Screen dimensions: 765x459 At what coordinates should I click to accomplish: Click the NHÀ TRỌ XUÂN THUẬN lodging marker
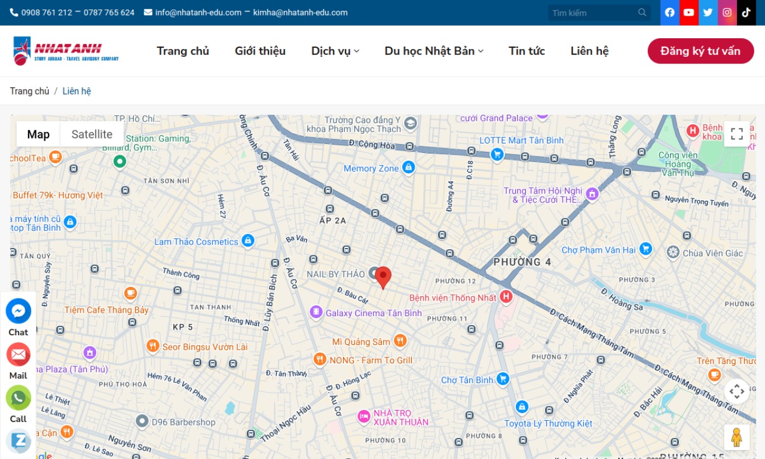(363, 417)
